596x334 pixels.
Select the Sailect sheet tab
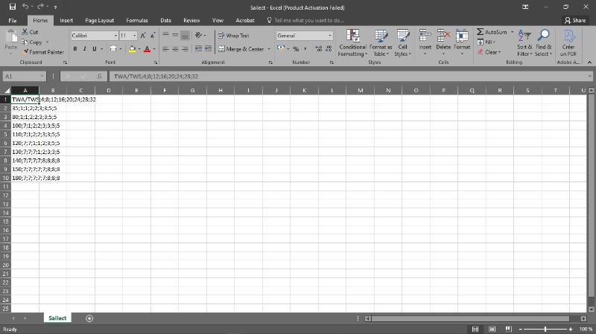click(57, 318)
